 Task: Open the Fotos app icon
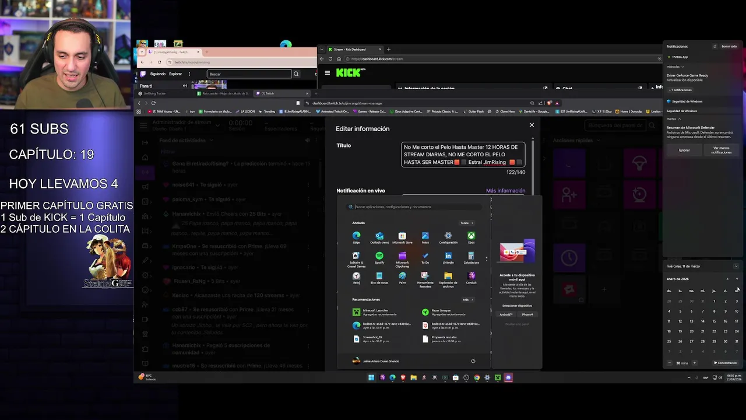click(425, 237)
